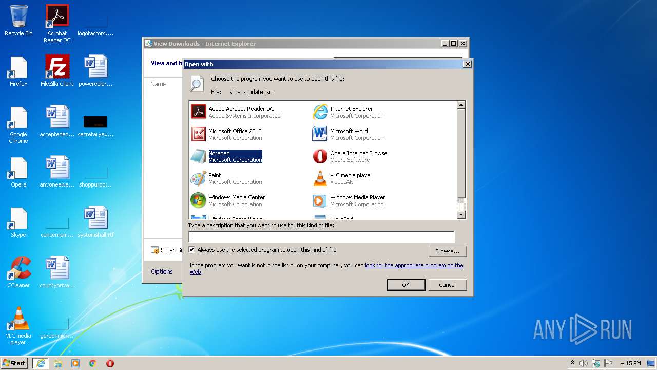
Task: Select Adobe Acrobat Reader DC in program list
Action: pos(236,112)
